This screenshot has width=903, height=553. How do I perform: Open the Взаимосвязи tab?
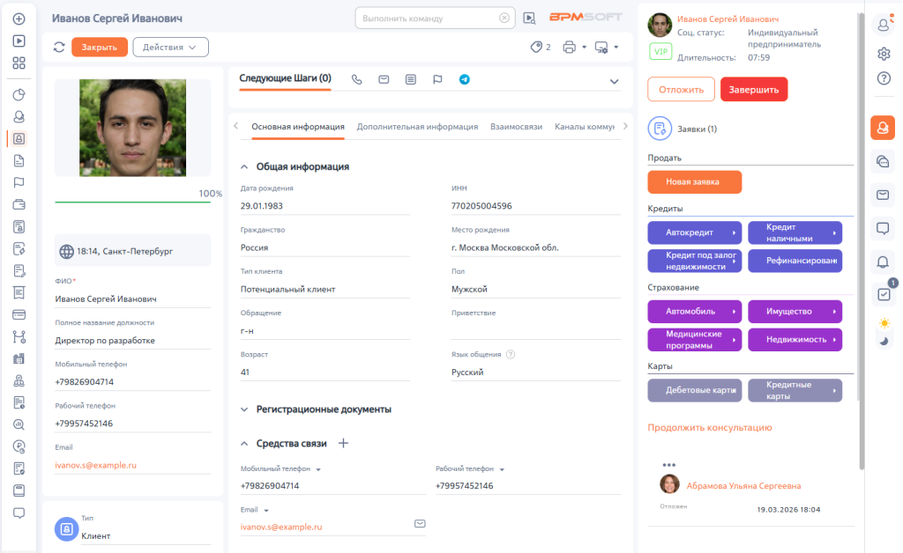click(x=516, y=127)
